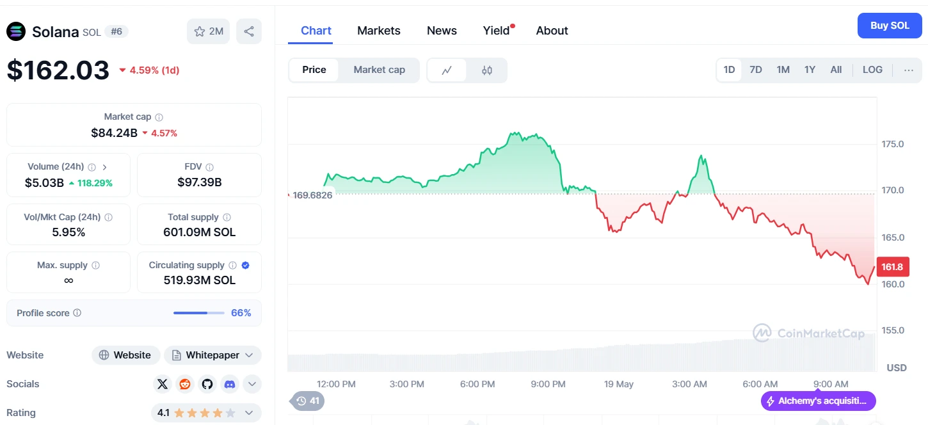Viewport: 928px width, 425px height.
Task: Open the Chart tab
Action: [316, 31]
